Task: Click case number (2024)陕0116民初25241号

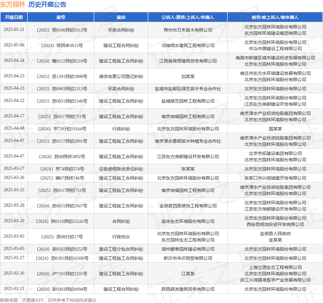Action: pyautogui.click(x=62, y=221)
